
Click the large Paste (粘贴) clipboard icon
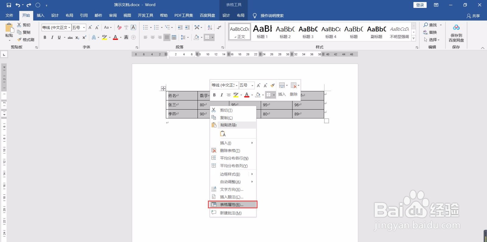pyautogui.click(x=9, y=28)
